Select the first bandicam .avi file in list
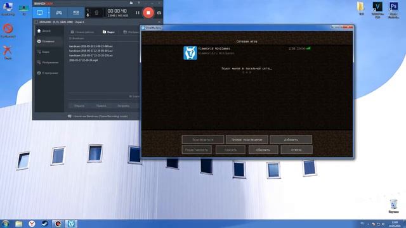Screen dimensions: 406x228 point(91,46)
